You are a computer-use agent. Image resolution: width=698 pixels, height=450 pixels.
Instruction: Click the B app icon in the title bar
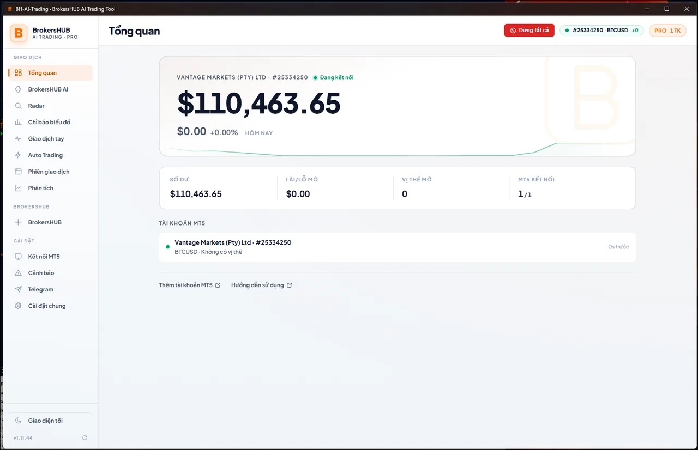tap(9, 9)
